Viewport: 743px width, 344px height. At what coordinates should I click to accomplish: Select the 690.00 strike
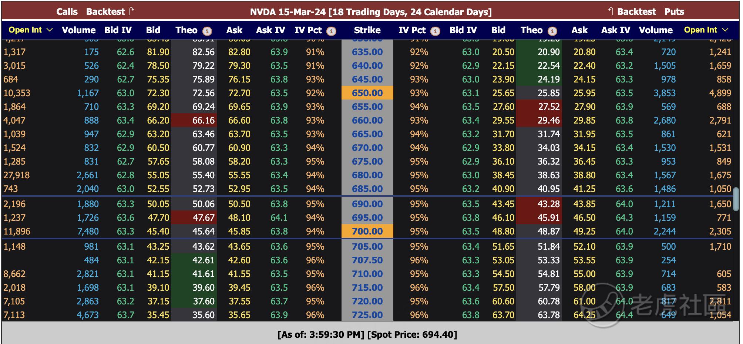coord(367,204)
